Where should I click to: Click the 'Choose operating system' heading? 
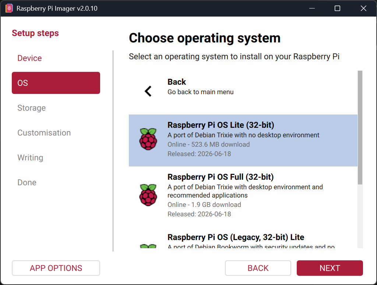pos(205,38)
